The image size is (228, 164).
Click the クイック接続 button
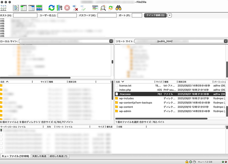[155, 15]
